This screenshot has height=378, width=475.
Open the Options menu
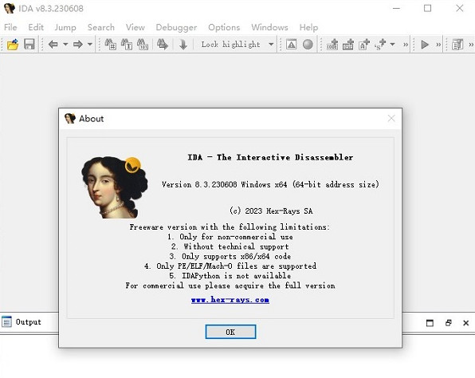tap(224, 27)
